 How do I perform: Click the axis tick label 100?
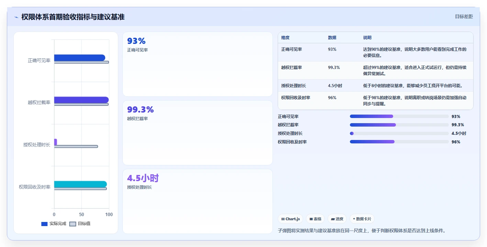pyautogui.click(x=109, y=214)
